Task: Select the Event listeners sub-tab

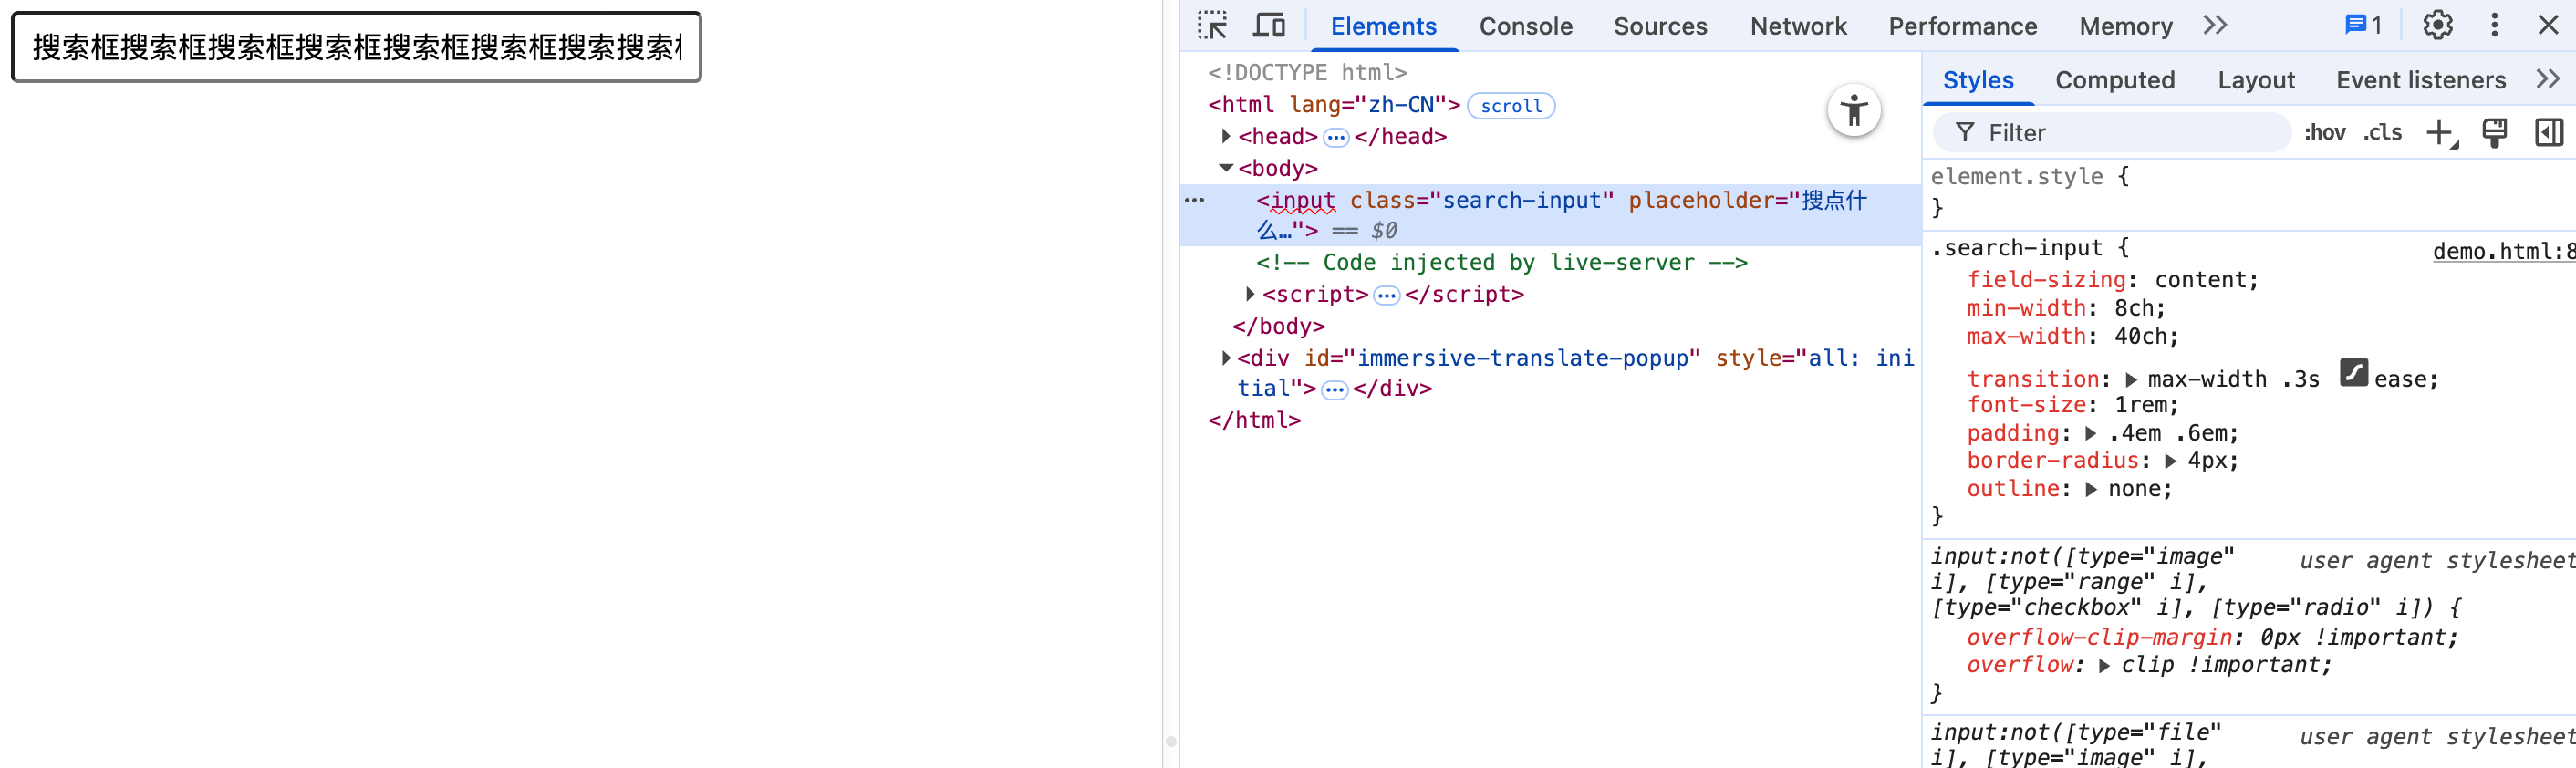Action: tap(2420, 80)
